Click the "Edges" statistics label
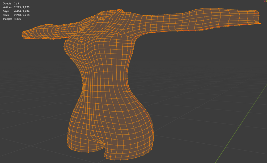Viewport: 267px width, 163px height. 6,11
